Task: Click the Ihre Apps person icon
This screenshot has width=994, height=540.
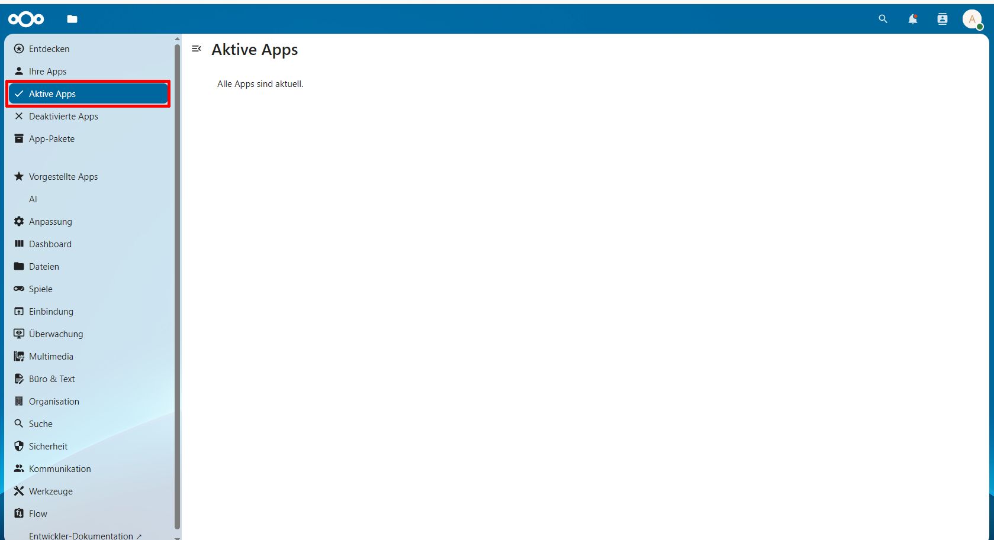Action: click(19, 72)
